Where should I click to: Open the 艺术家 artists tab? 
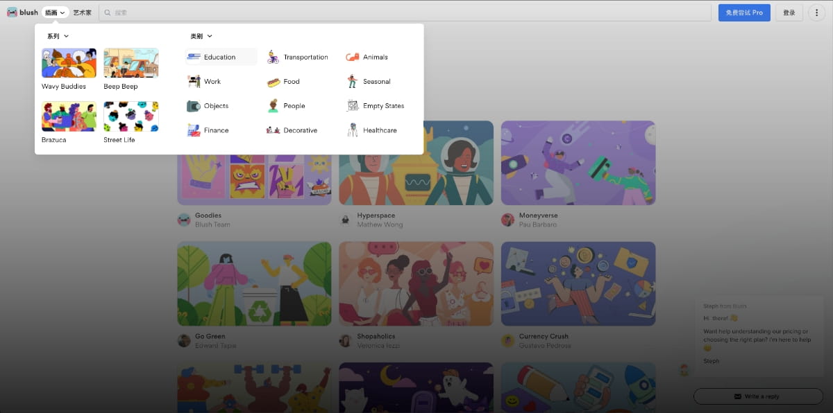click(82, 12)
